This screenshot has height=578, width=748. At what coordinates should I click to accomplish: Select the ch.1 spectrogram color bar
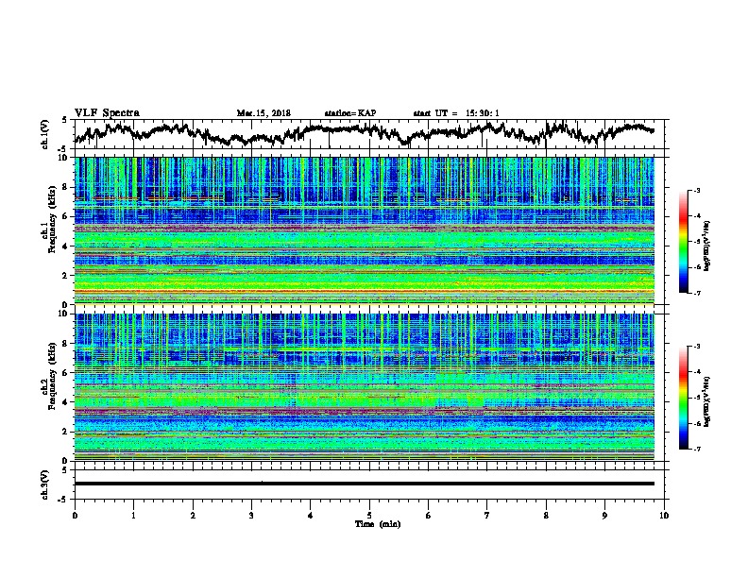(683, 242)
